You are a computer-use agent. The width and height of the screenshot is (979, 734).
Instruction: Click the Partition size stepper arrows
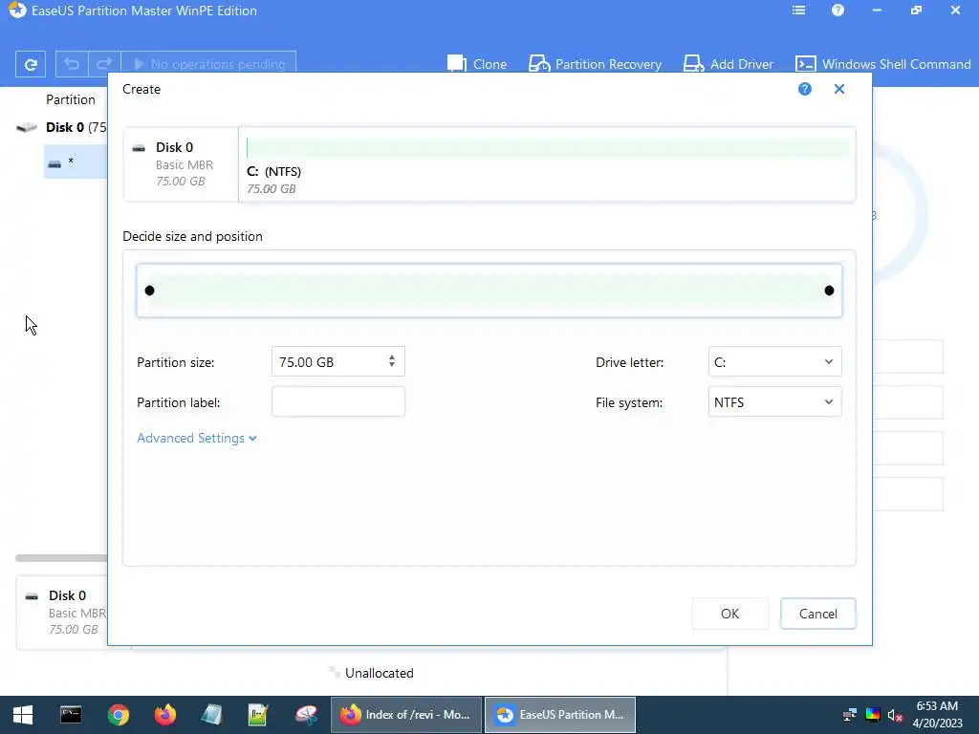391,361
